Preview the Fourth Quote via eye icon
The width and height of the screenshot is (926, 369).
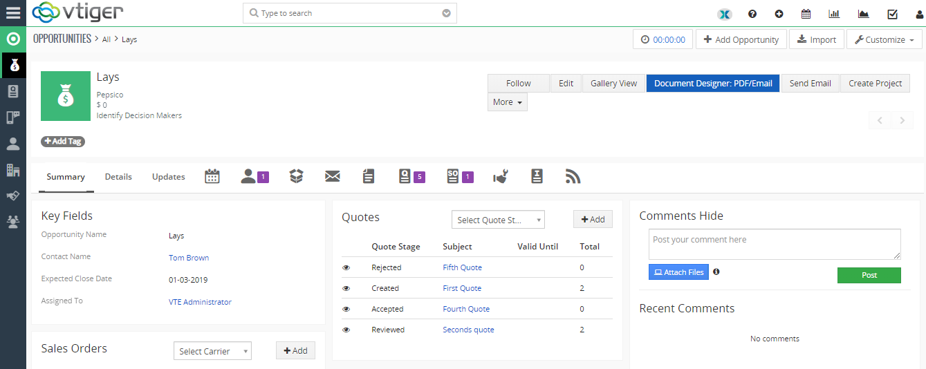coord(346,309)
